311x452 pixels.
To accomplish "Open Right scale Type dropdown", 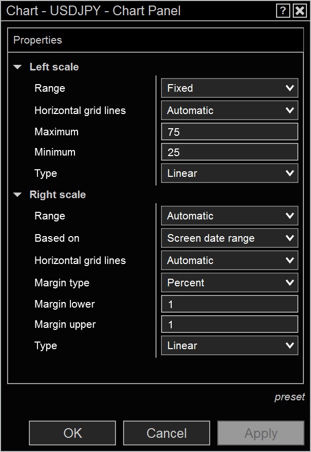I will [229, 346].
